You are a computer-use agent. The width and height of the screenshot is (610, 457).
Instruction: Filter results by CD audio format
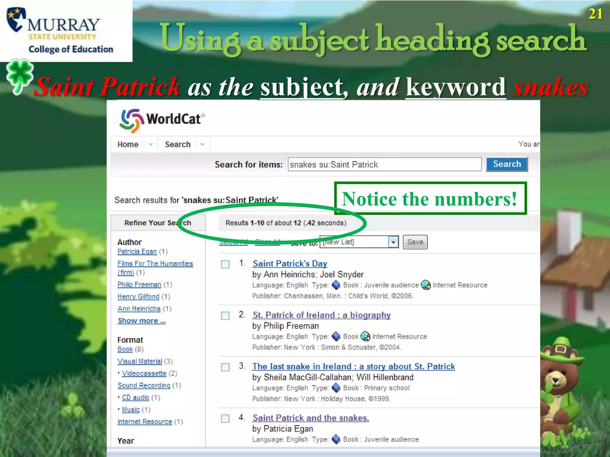pyautogui.click(x=136, y=398)
